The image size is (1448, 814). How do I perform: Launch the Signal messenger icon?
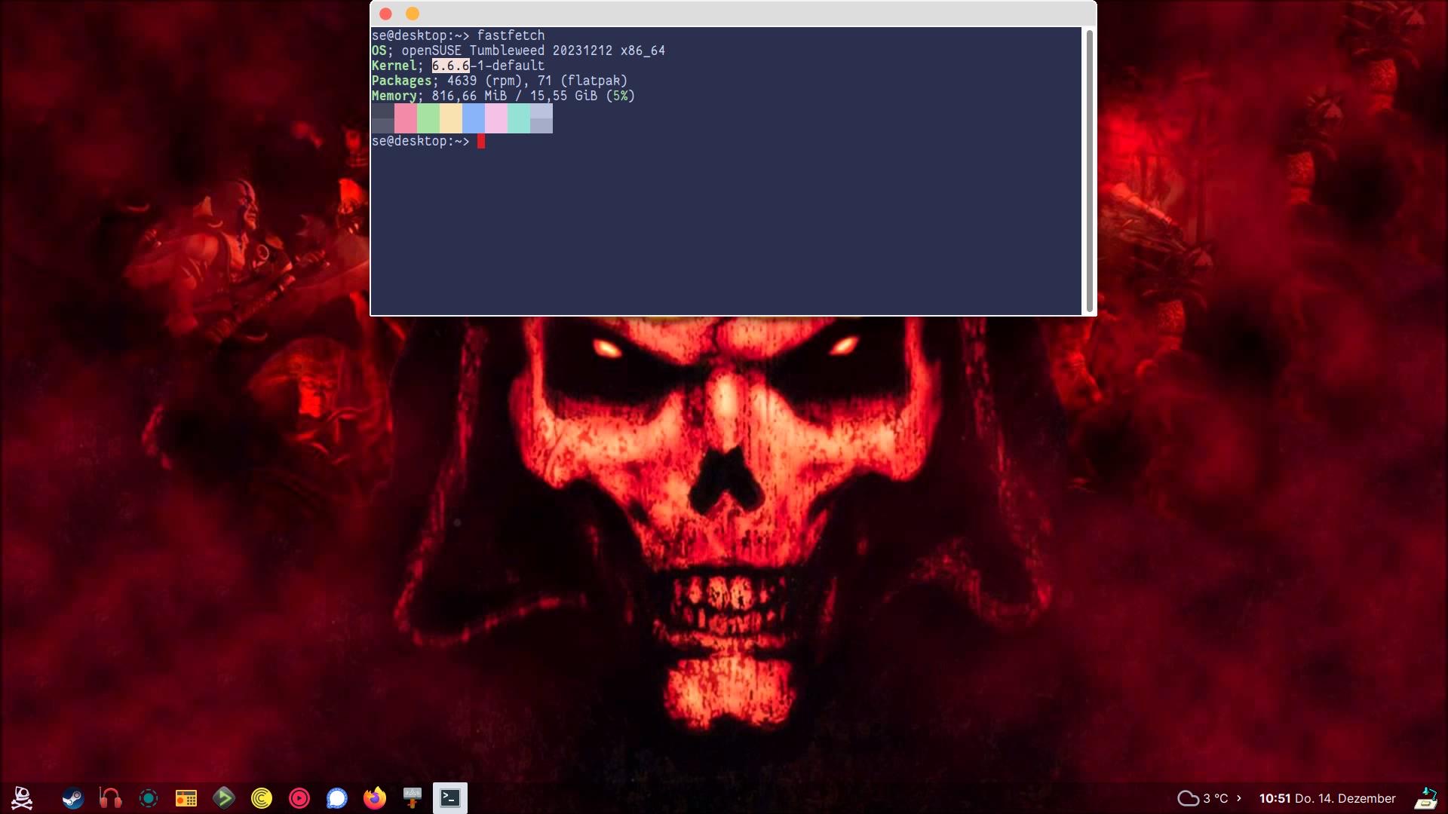pos(337,797)
